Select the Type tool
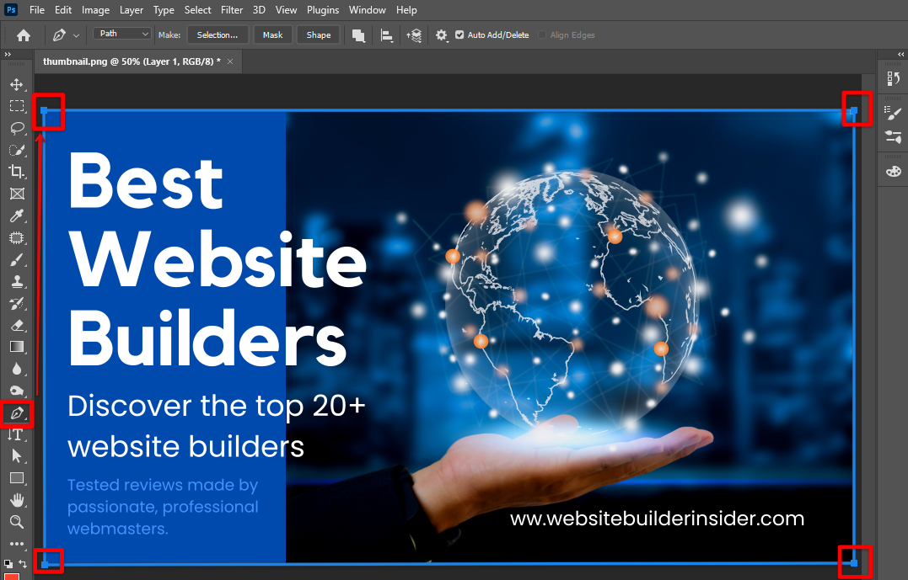 tap(17, 435)
